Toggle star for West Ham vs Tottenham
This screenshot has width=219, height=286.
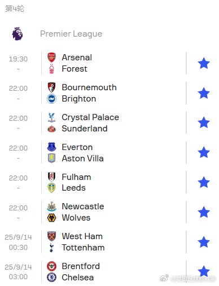click(204, 242)
